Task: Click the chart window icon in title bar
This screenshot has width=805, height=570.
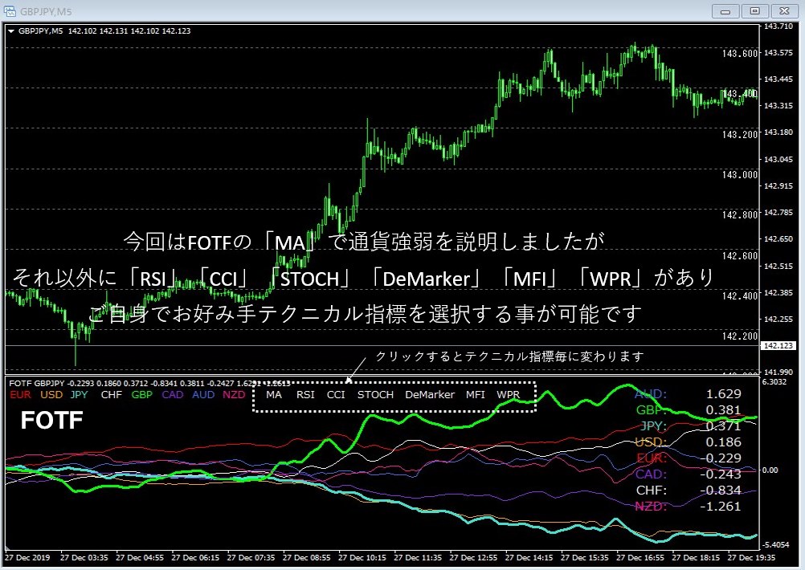Action: pyautogui.click(x=10, y=10)
